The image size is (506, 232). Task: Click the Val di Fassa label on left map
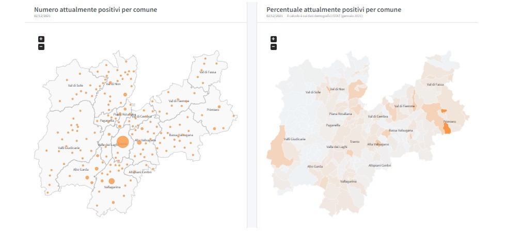point(208,72)
